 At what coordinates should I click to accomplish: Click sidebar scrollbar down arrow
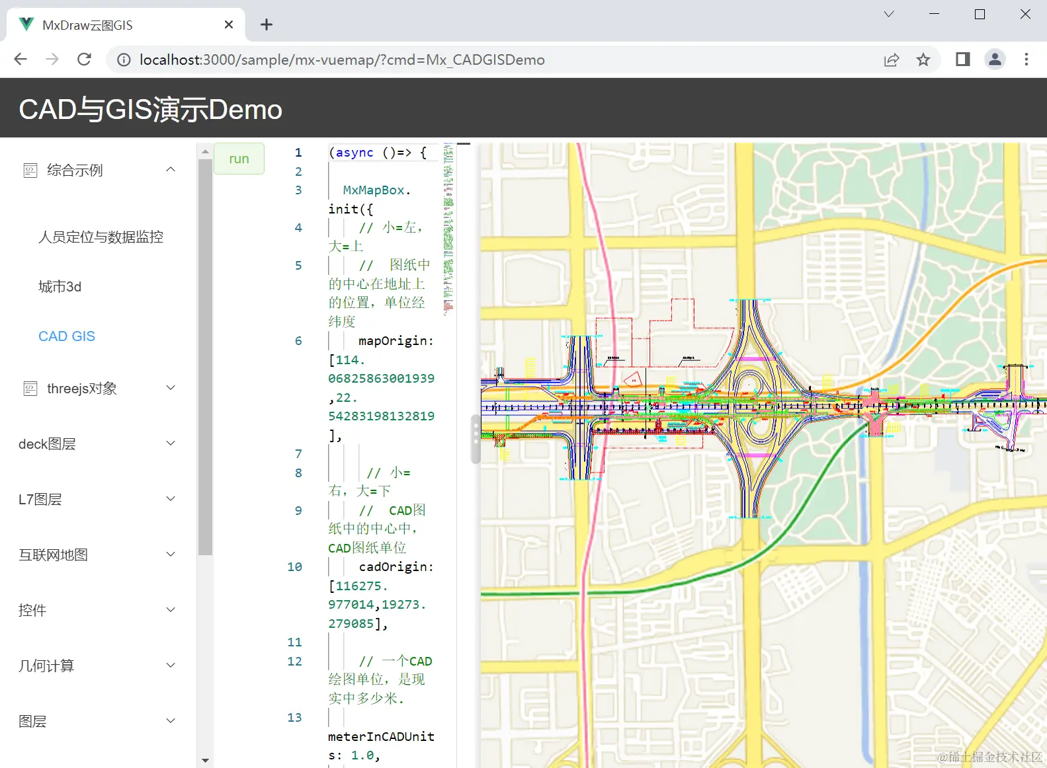[x=205, y=761]
